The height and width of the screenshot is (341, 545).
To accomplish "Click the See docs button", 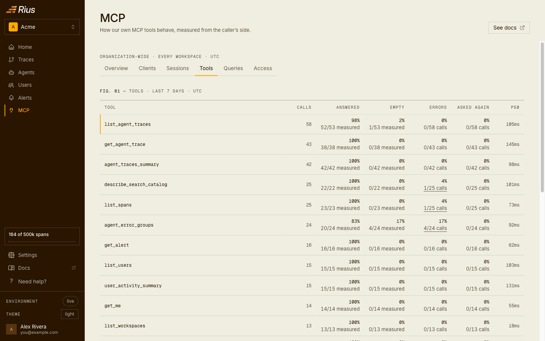I will [509, 28].
